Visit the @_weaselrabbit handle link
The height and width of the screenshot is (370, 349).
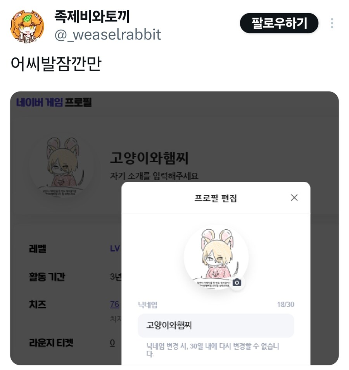[x=108, y=35]
